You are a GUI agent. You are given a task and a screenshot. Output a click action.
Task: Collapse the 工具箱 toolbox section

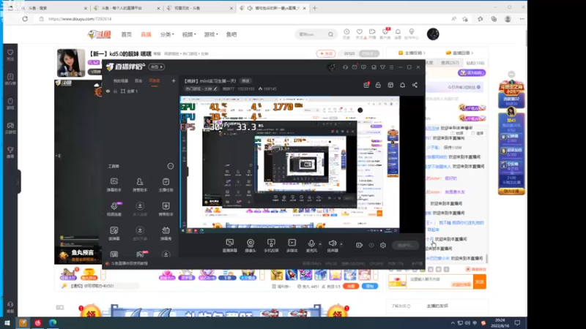[171, 166]
